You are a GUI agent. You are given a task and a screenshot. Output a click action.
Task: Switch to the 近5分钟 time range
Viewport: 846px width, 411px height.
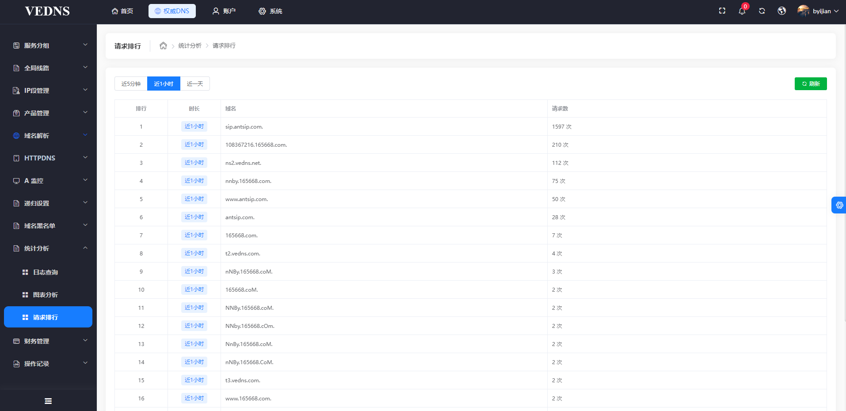[131, 84]
